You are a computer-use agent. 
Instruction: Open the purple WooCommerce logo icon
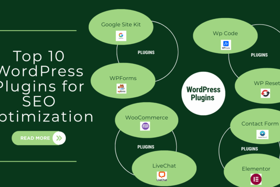145,126
